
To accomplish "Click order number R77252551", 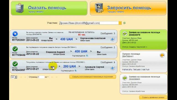I will tap(19, 40).
